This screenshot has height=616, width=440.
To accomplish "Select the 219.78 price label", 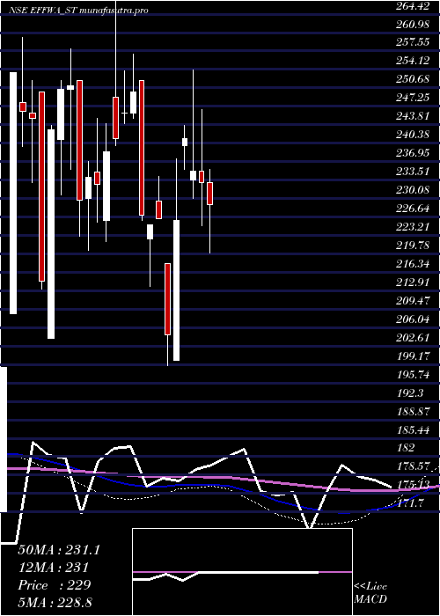I will (412, 246).
